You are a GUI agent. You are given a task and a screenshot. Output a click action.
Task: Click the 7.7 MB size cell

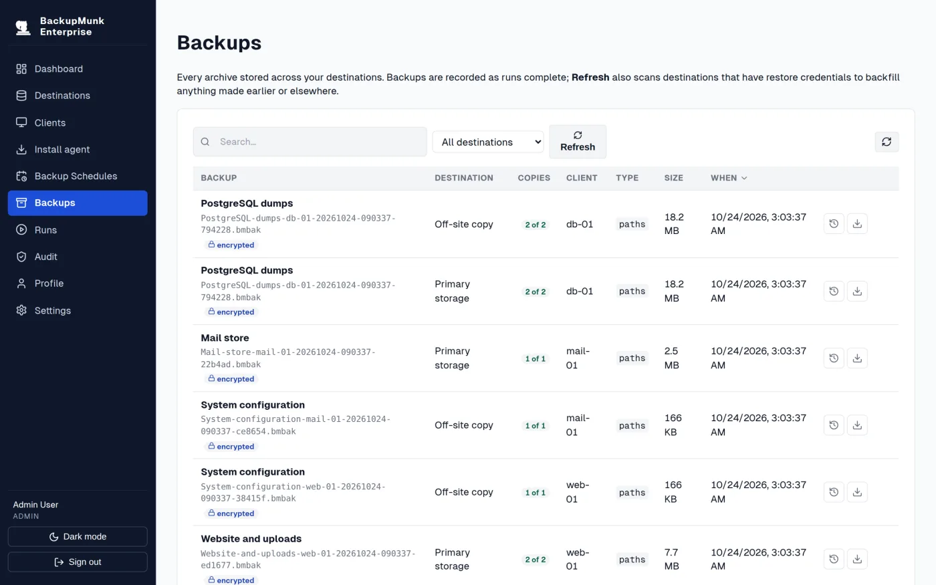click(671, 560)
